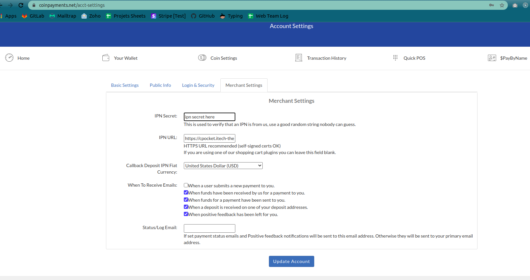Open the Public Info tab link
This screenshot has width=530, height=280.
point(160,85)
